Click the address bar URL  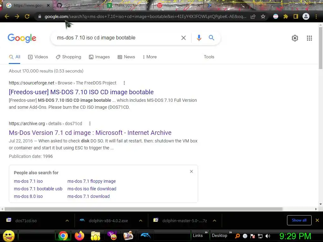(145, 16)
